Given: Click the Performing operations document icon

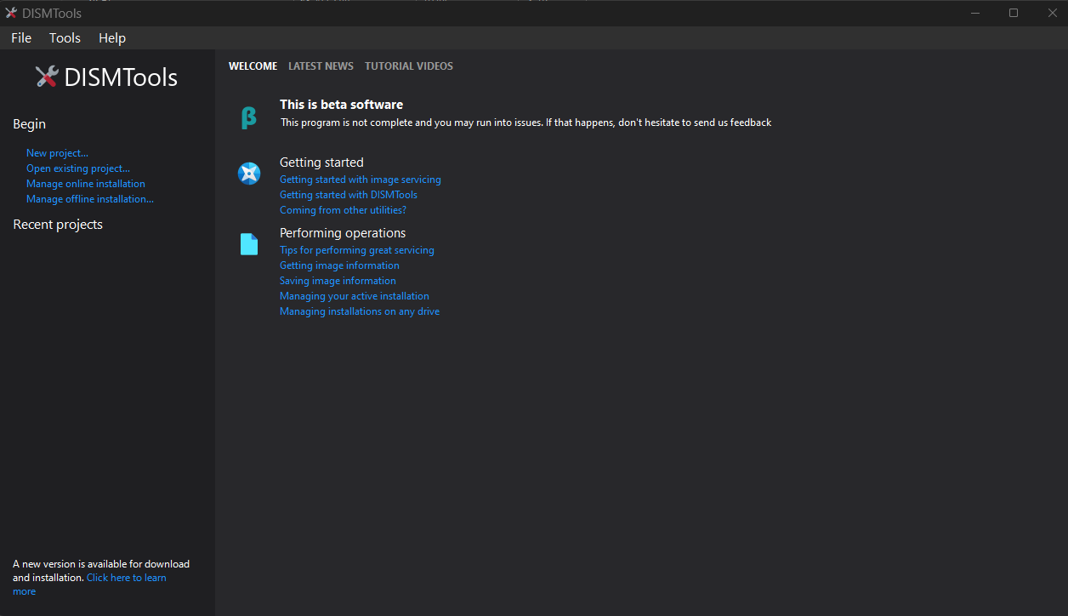Looking at the screenshot, I should 249,244.
